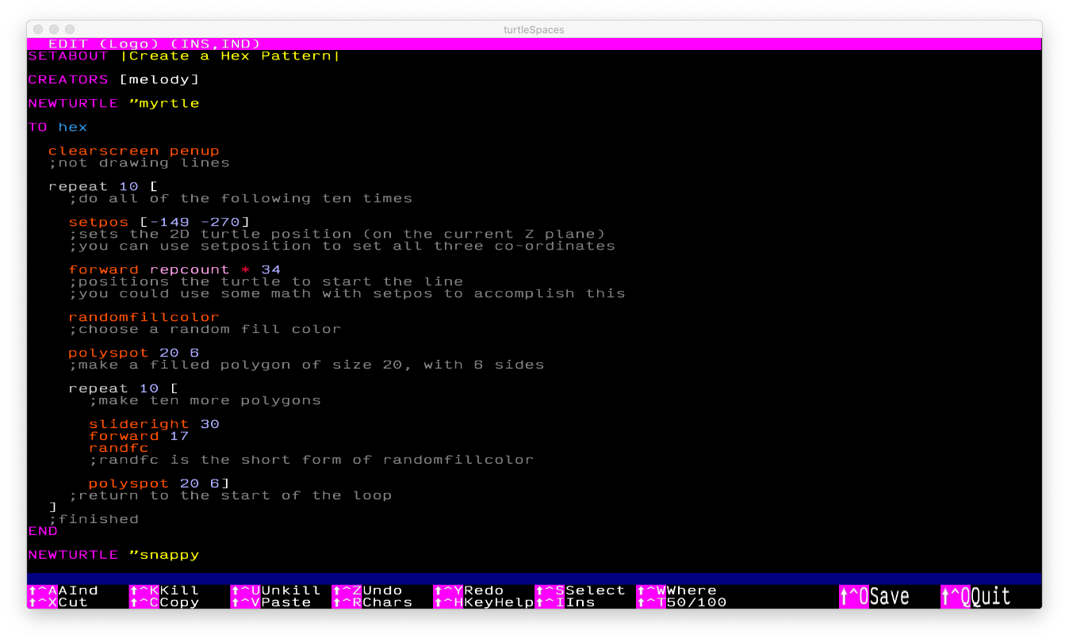The image size is (1069, 642).
Task: Select the Unkill shortcut in bottom bar
Action: pos(276,590)
